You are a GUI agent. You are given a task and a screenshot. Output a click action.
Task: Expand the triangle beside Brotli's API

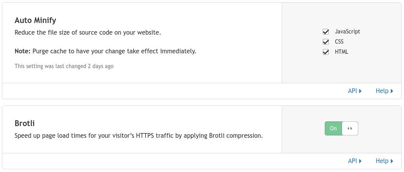pos(360,161)
